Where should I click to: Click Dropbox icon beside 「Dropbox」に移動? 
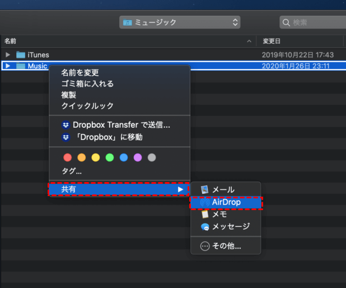click(x=66, y=137)
